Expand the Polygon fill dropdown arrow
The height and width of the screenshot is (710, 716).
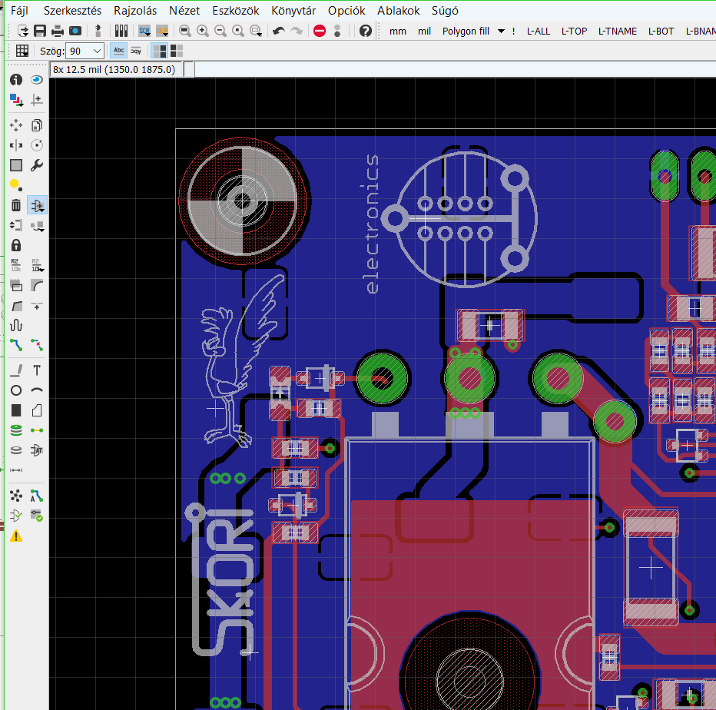(x=501, y=32)
